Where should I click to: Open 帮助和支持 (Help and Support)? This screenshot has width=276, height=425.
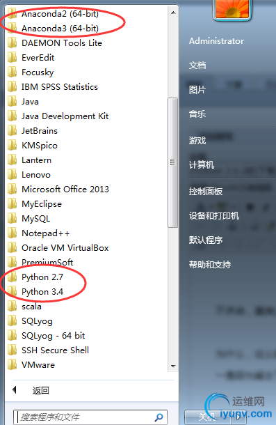click(x=210, y=264)
